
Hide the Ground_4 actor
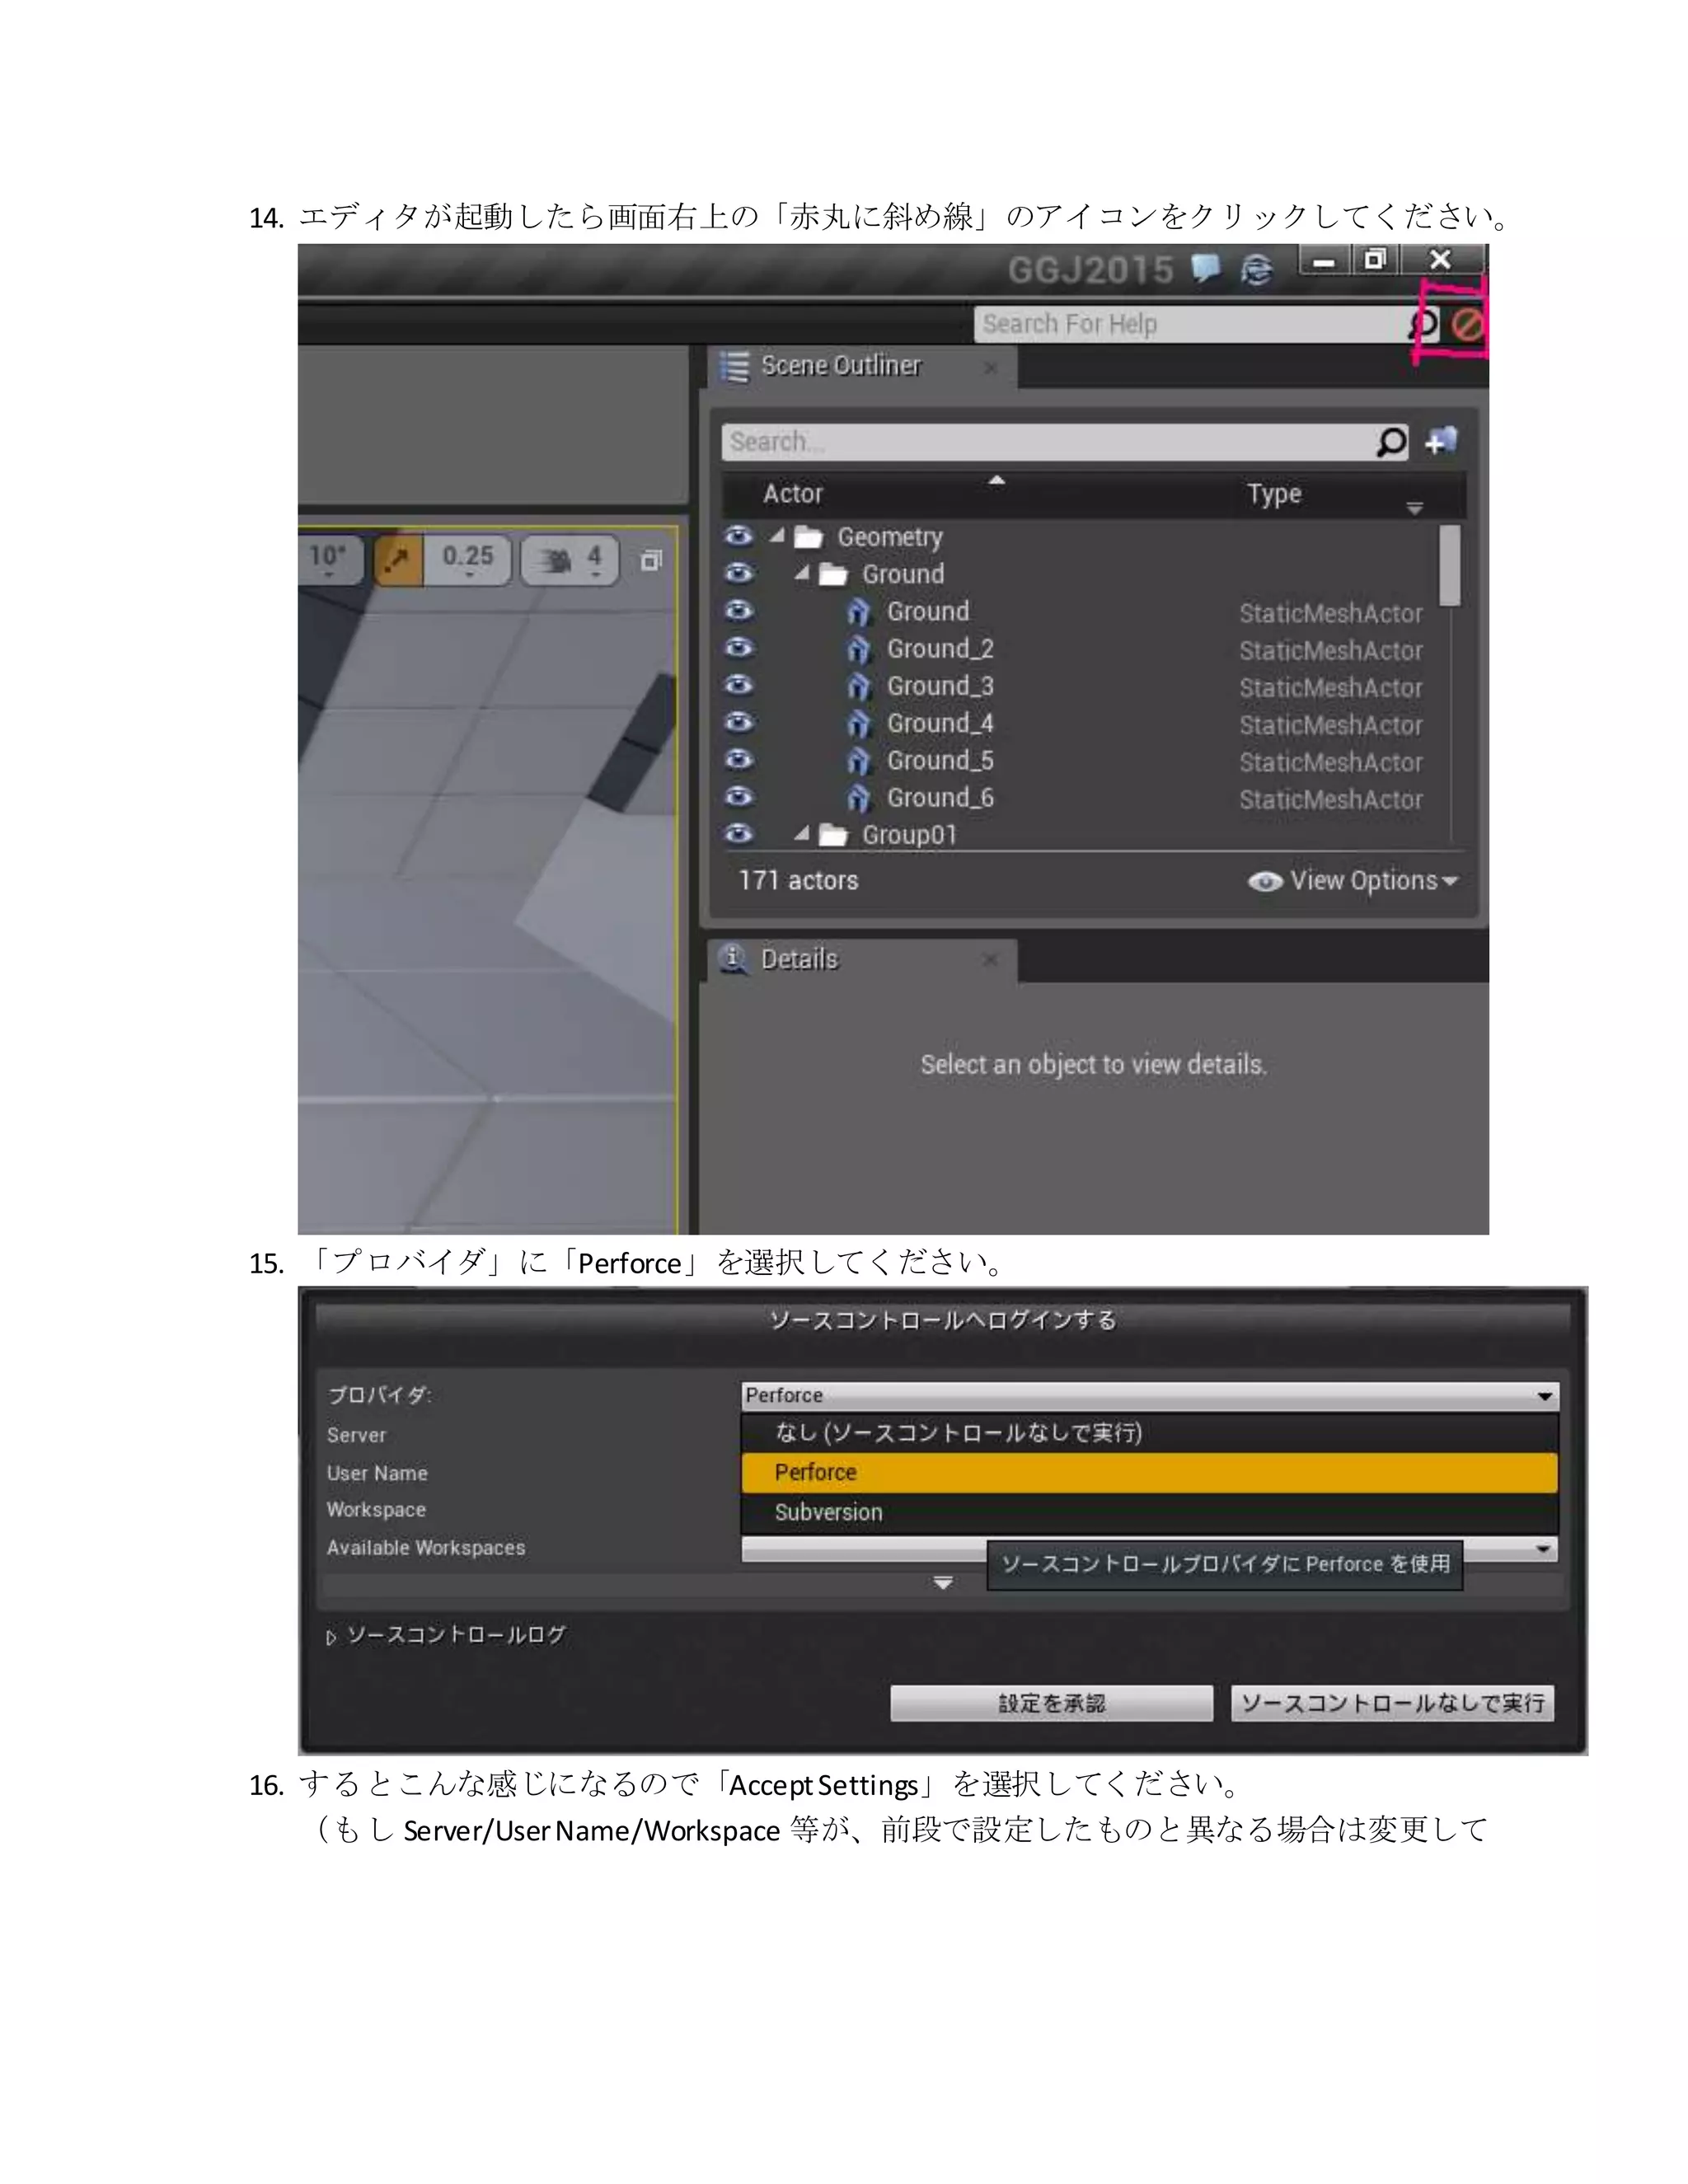(x=738, y=722)
